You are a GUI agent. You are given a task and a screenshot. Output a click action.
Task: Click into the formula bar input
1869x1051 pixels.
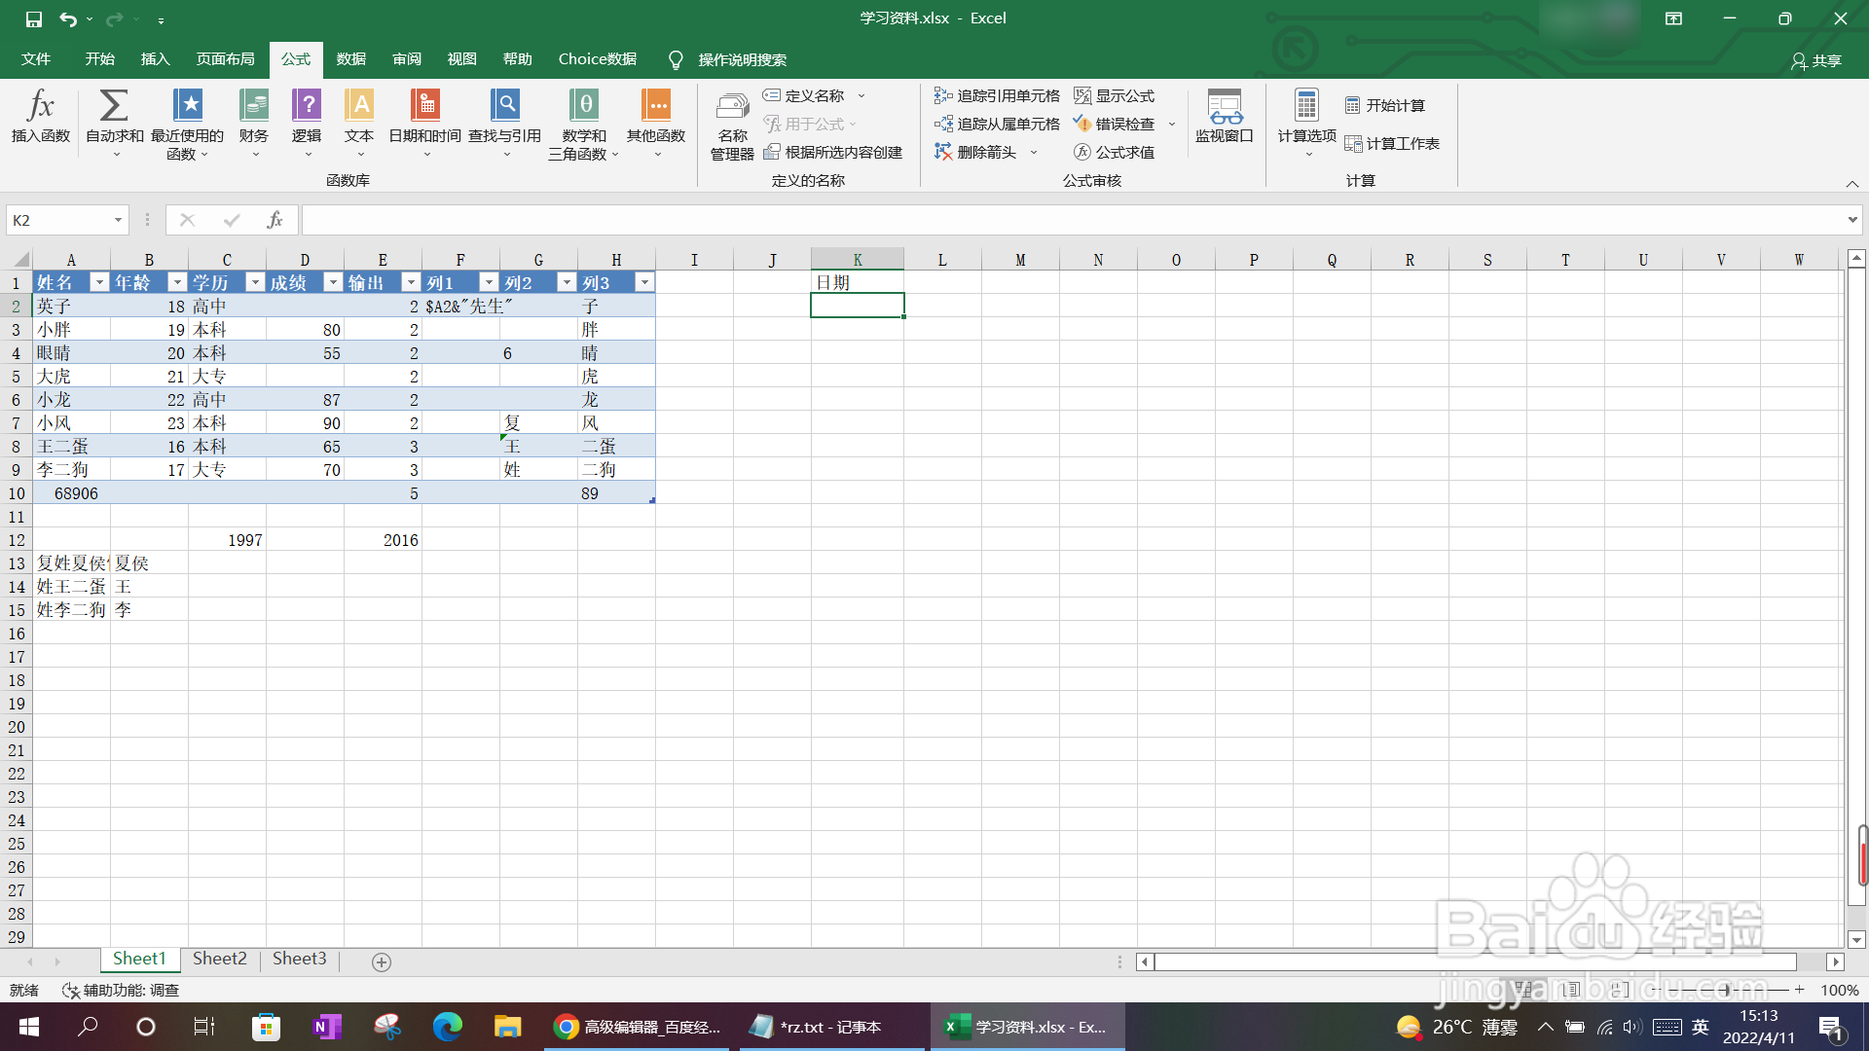(1071, 220)
